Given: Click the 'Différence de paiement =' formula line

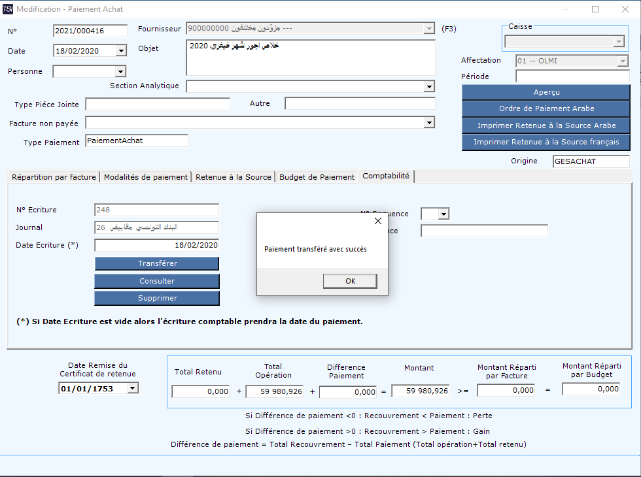Looking at the screenshot, I should 349,444.
